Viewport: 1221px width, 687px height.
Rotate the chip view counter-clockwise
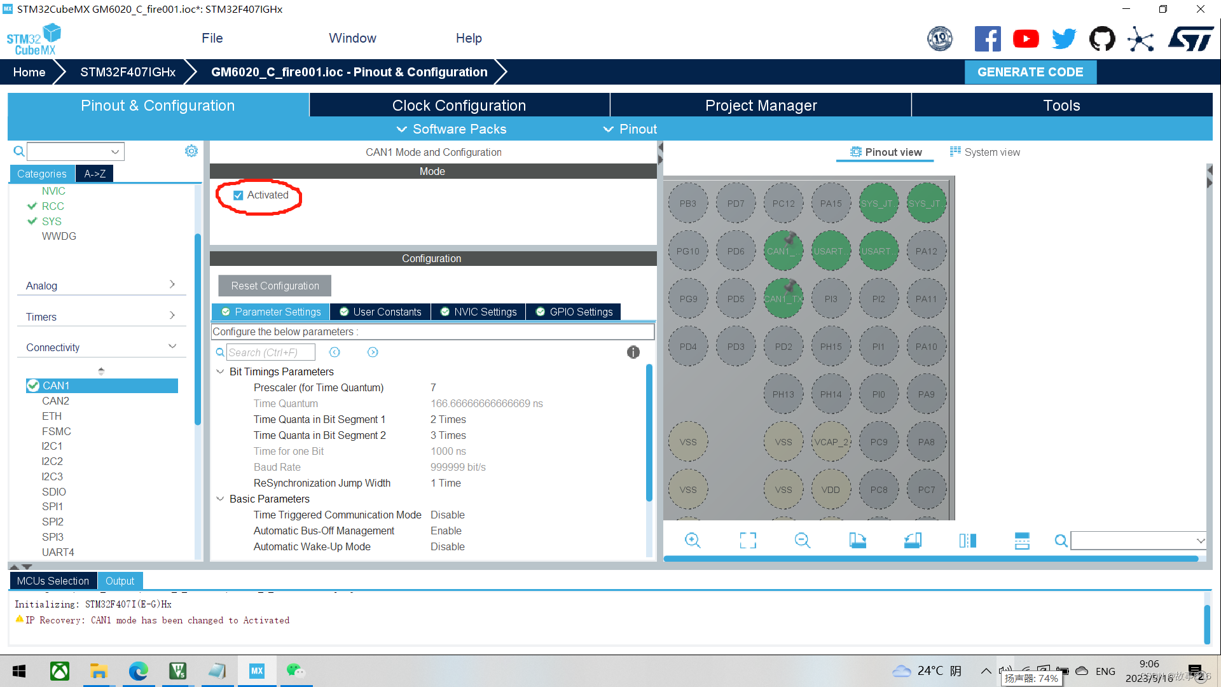(913, 541)
